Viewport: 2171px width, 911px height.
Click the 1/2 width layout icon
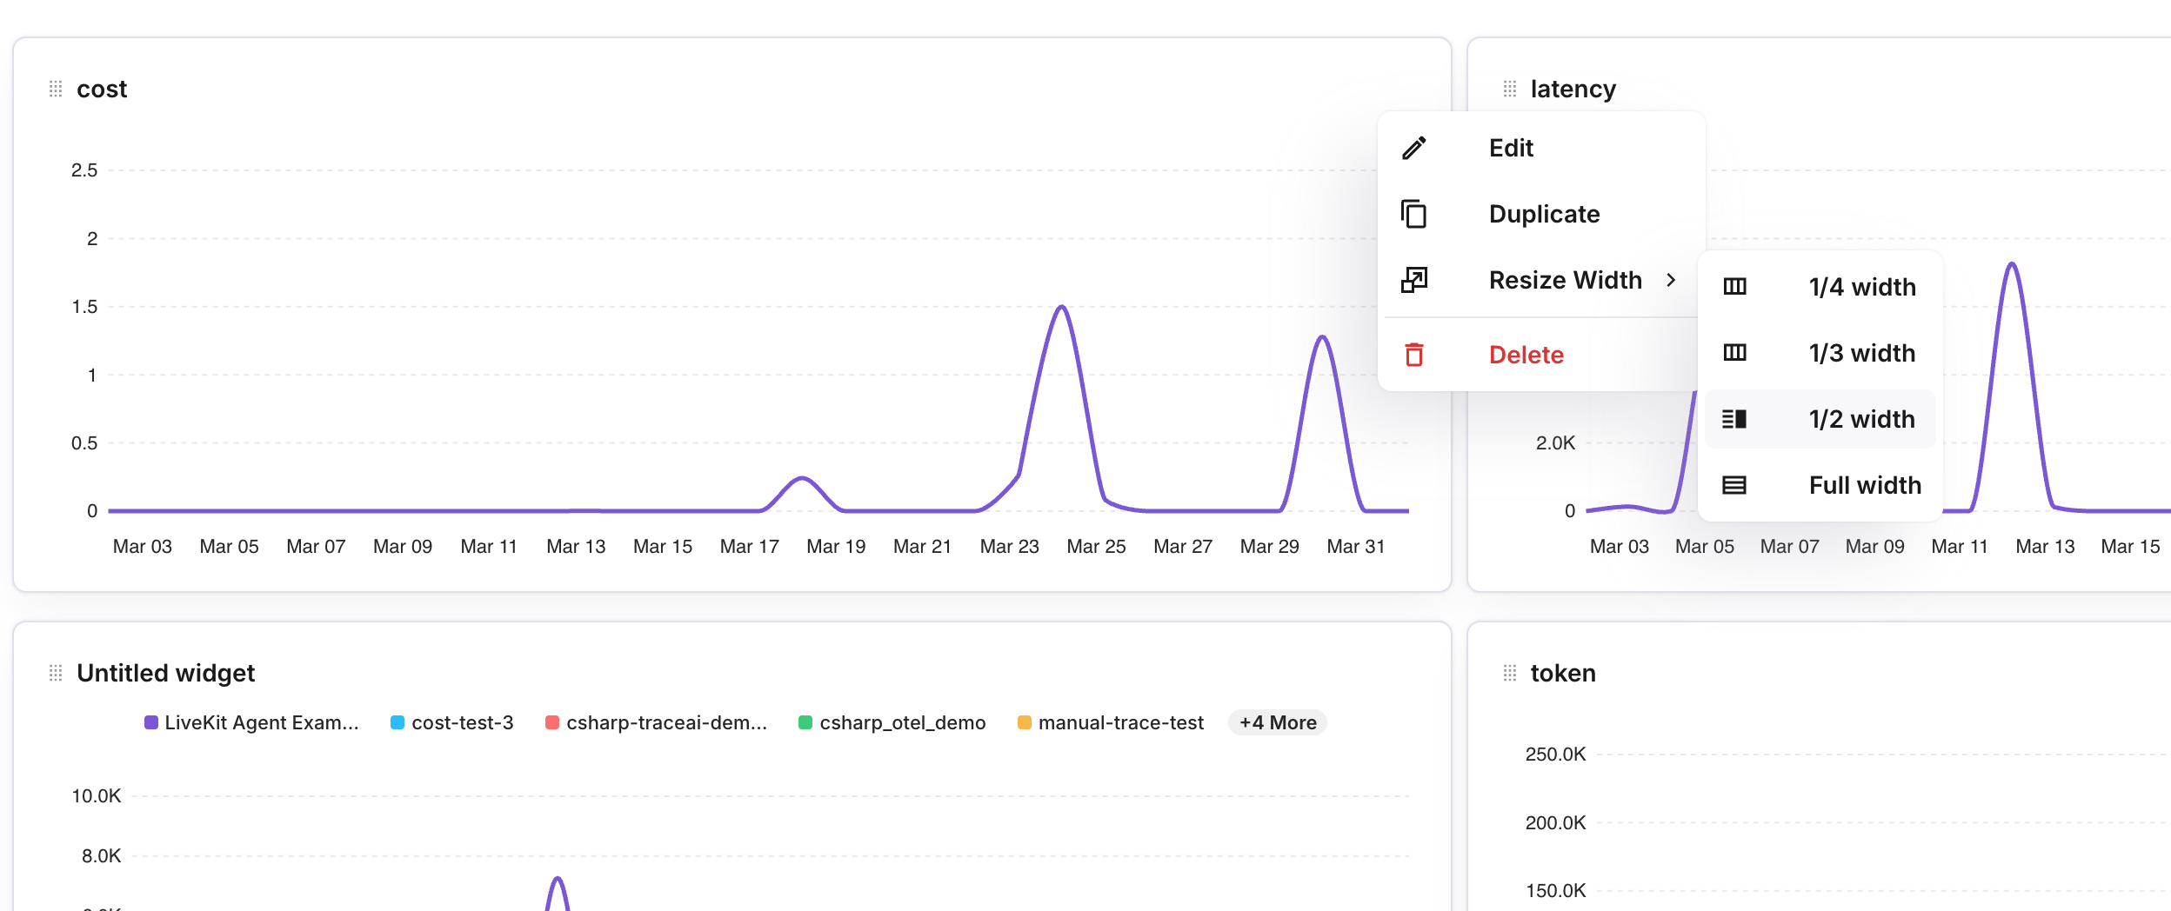point(1734,419)
